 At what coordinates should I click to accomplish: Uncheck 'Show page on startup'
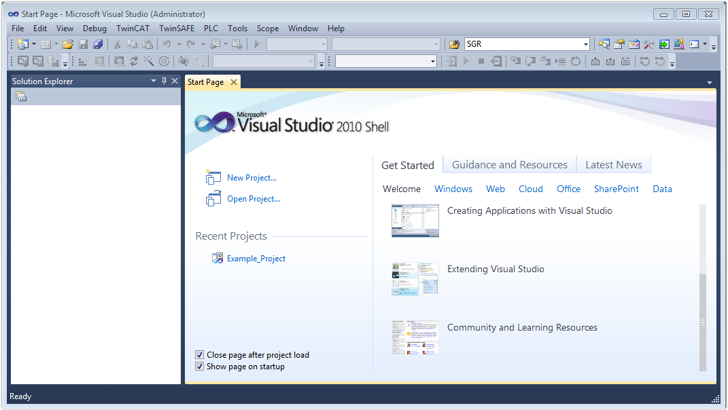point(200,367)
